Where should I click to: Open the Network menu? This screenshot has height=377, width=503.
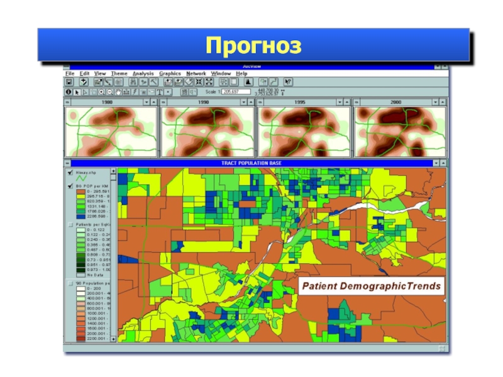pos(196,74)
